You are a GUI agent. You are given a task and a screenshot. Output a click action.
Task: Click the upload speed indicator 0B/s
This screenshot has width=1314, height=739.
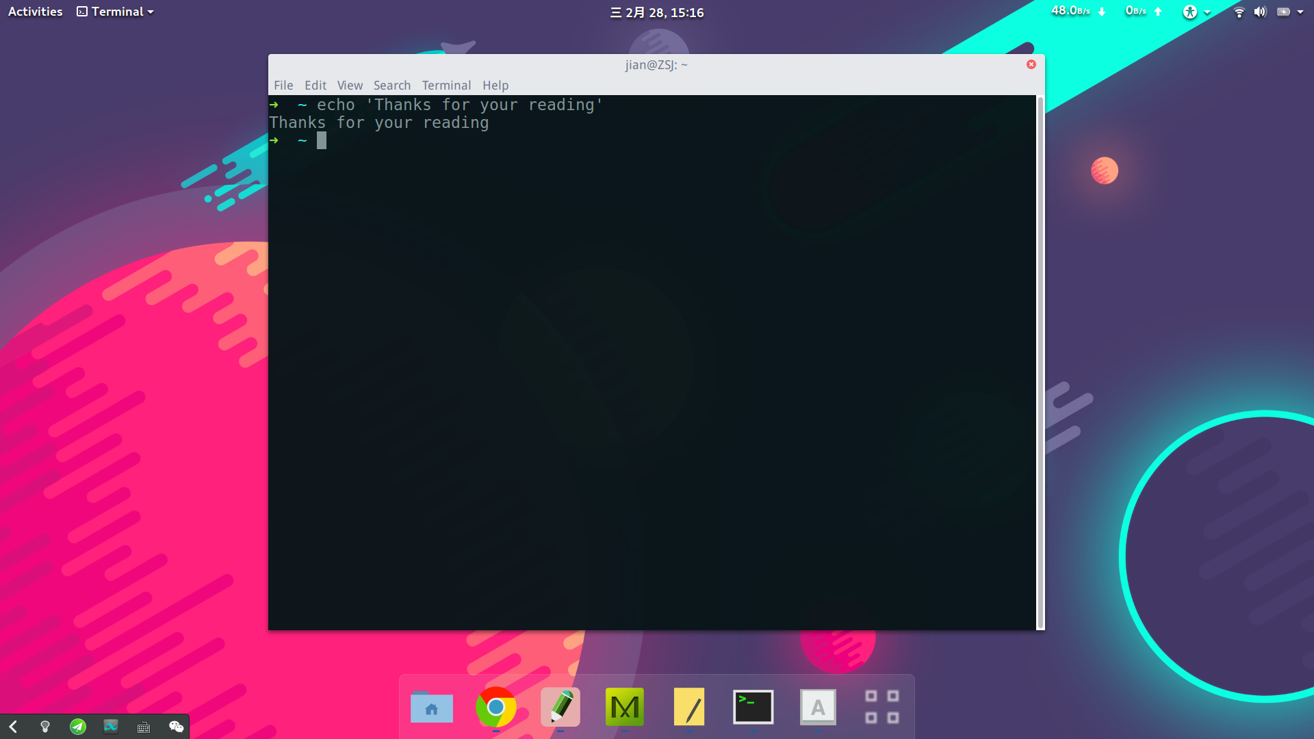(1144, 11)
